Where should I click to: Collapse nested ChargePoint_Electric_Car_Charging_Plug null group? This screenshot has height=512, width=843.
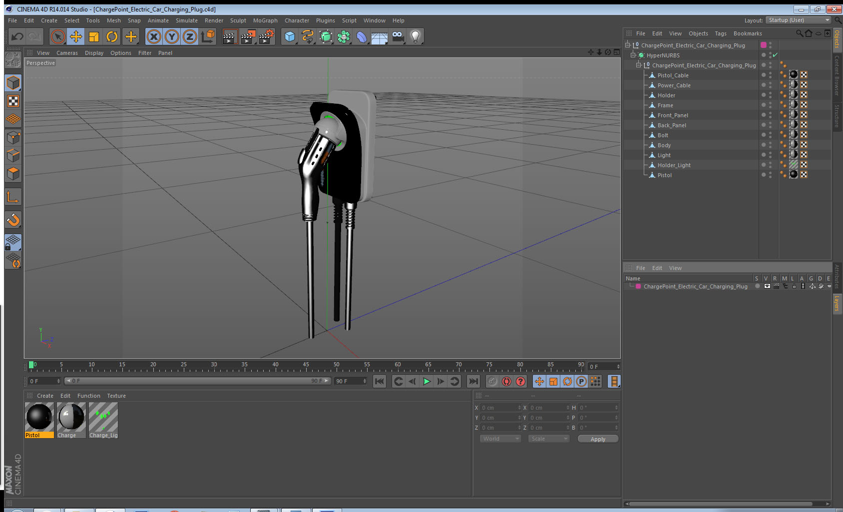[638, 65]
